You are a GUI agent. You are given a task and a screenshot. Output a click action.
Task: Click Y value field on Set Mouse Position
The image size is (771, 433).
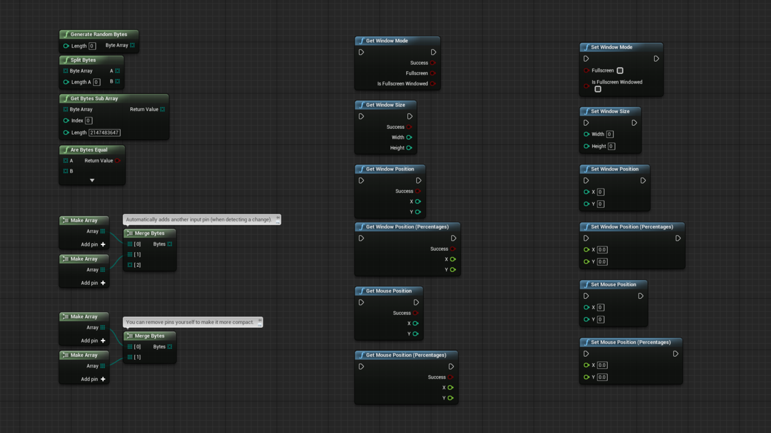tap(600, 319)
